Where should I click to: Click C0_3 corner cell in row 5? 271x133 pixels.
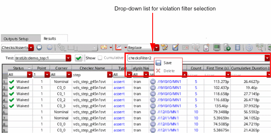click(61, 106)
